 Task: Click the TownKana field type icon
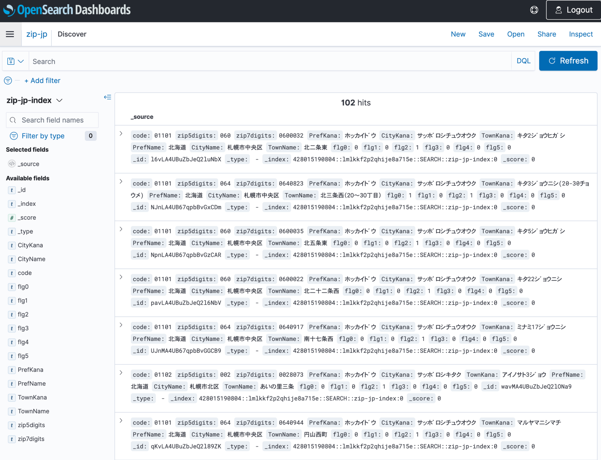[x=12, y=397]
